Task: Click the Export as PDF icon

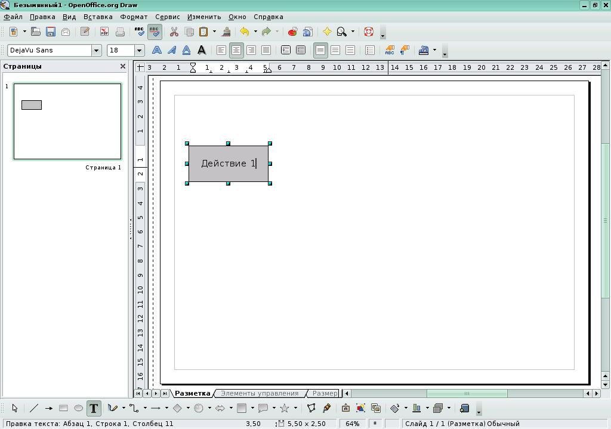Action: coord(104,32)
